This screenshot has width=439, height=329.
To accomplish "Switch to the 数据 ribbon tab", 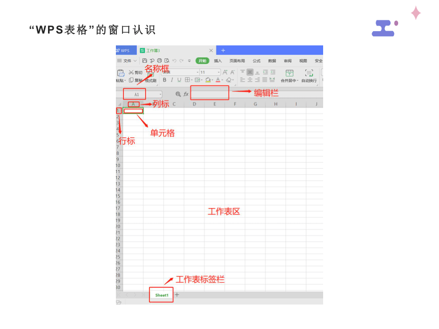I will (x=272, y=61).
